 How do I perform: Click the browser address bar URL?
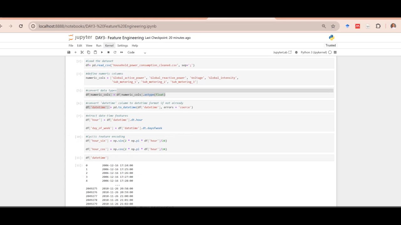click(97, 26)
